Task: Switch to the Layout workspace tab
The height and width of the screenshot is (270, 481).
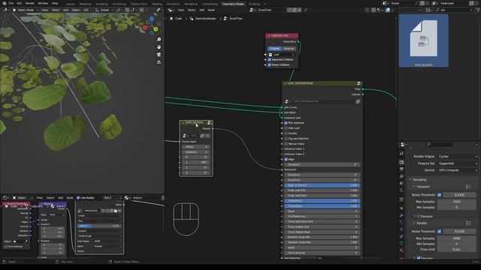Action: (70, 4)
